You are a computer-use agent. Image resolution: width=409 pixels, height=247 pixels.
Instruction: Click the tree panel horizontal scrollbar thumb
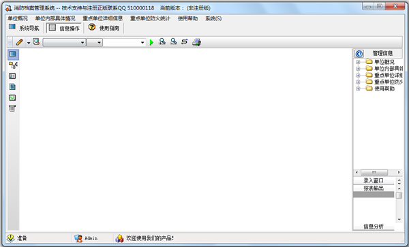(x=374, y=172)
